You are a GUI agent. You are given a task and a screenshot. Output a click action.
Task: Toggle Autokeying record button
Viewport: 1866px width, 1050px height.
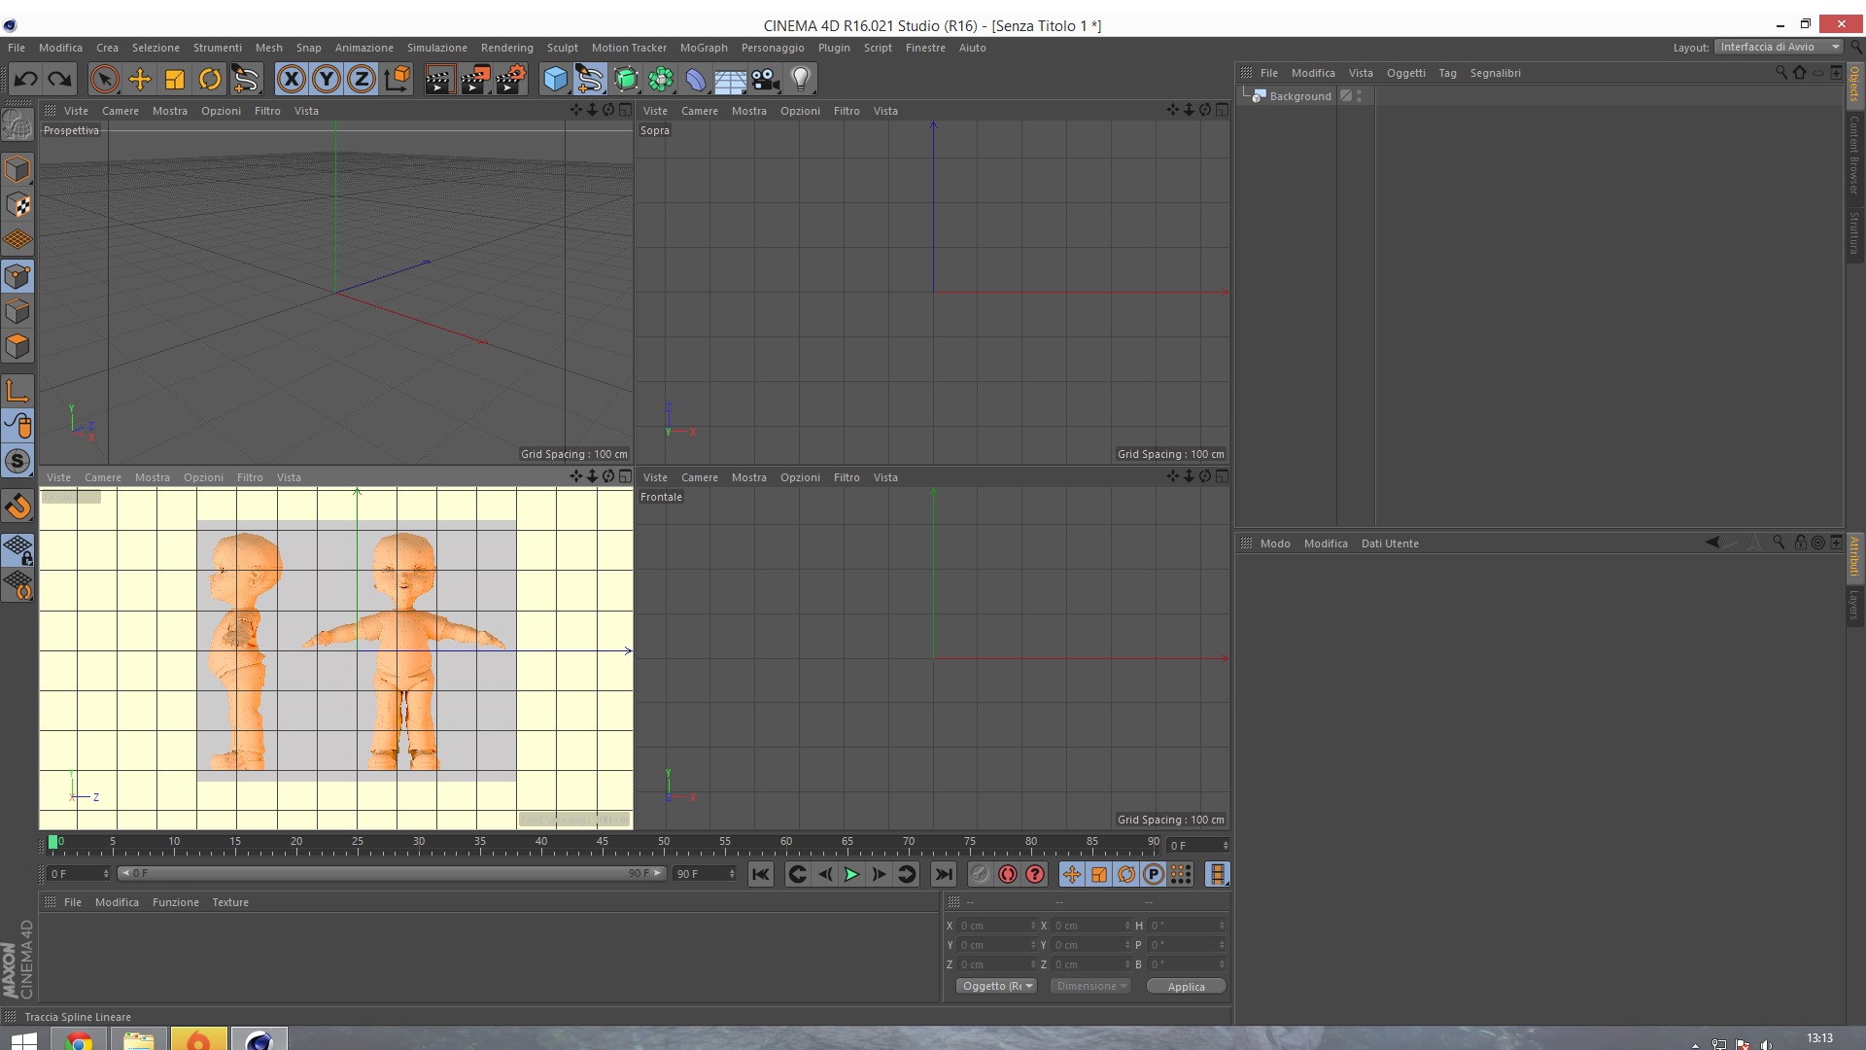pos(1007,874)
